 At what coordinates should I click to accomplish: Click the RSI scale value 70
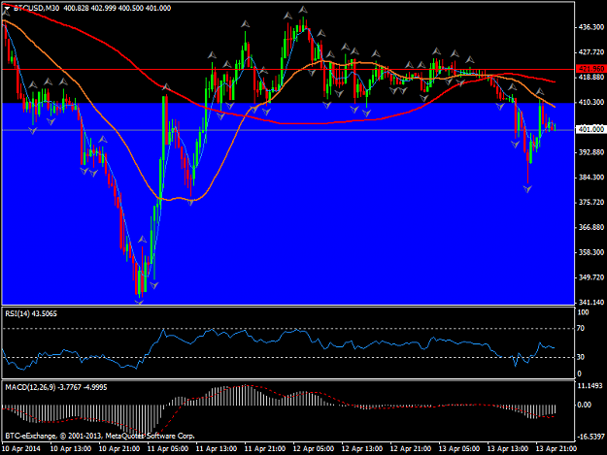click(581, 328)
